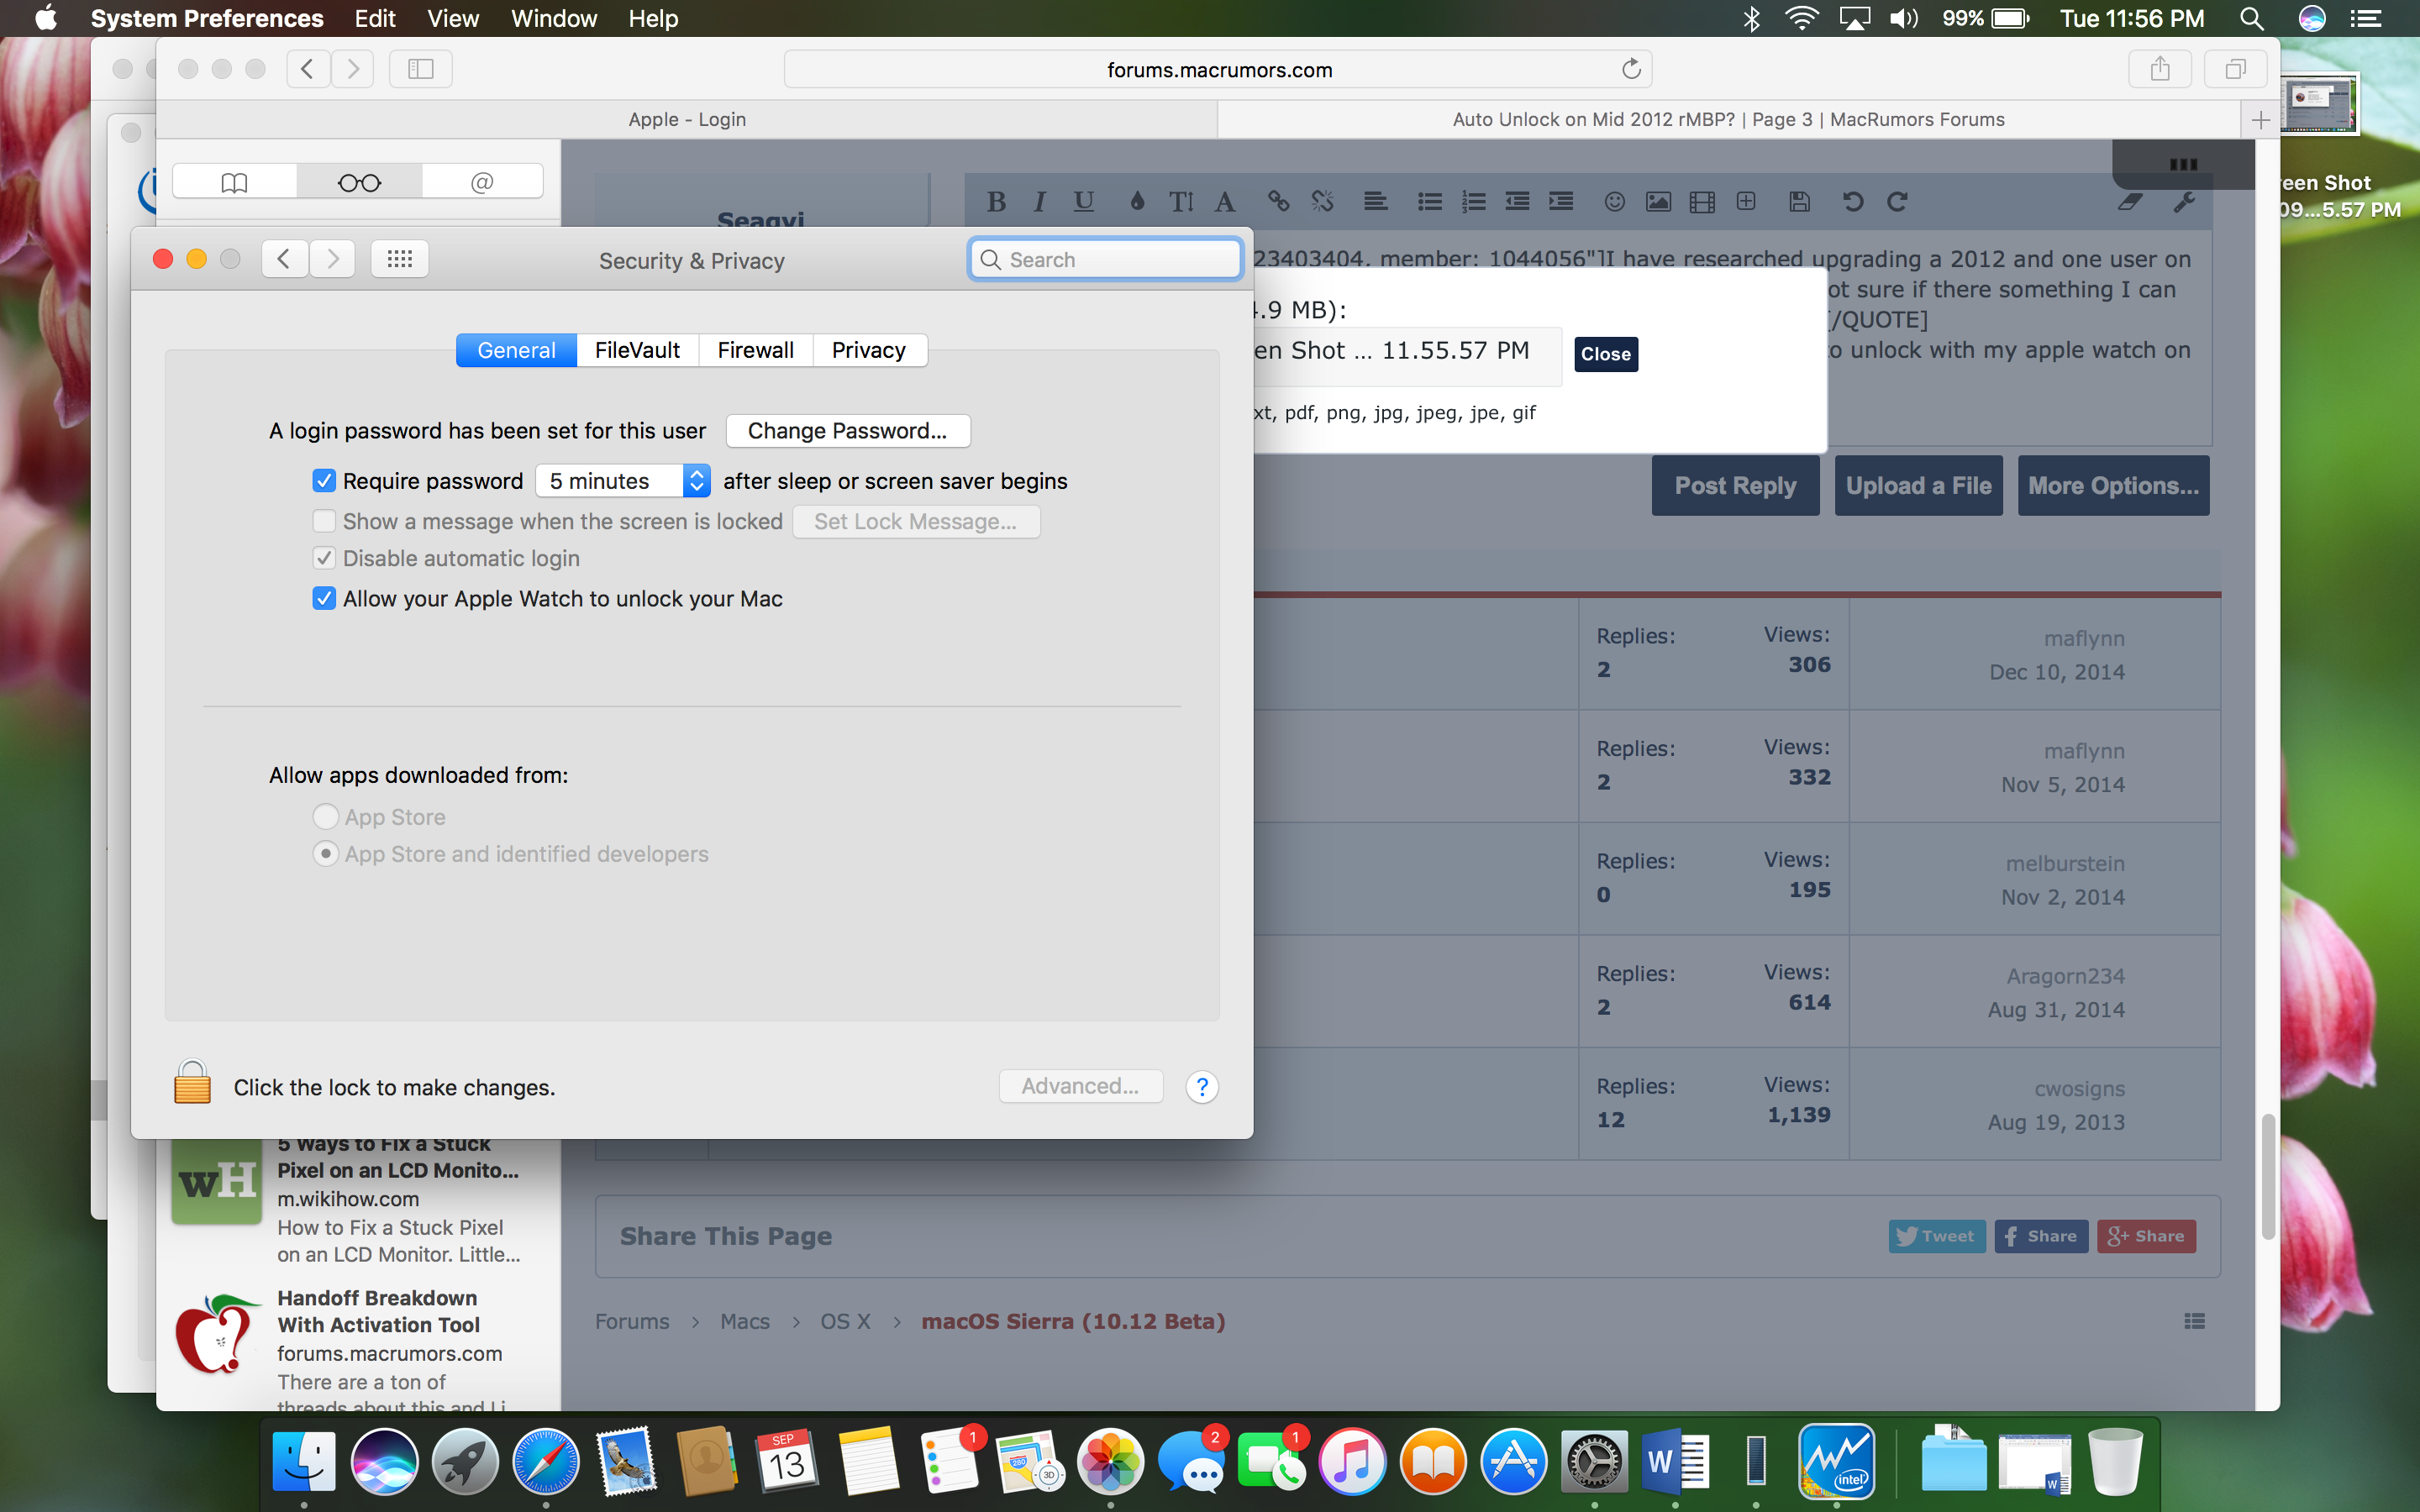2420x1512 pixels.
Task: Reload the page in Safari address bar
Action: tap(1631, 69)
